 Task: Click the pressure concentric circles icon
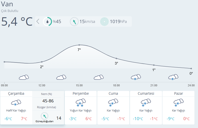pyautogui.click(x=104, y=22)
